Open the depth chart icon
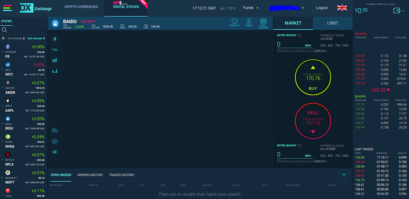 point(55,71)
